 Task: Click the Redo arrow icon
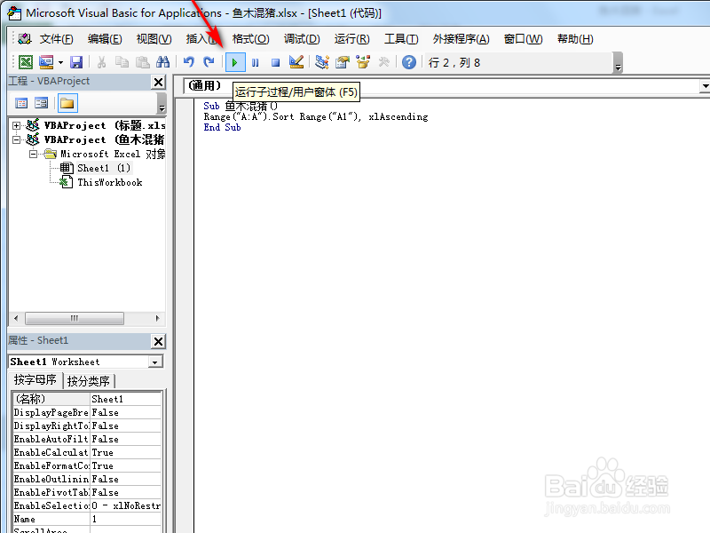pos(209,62)
